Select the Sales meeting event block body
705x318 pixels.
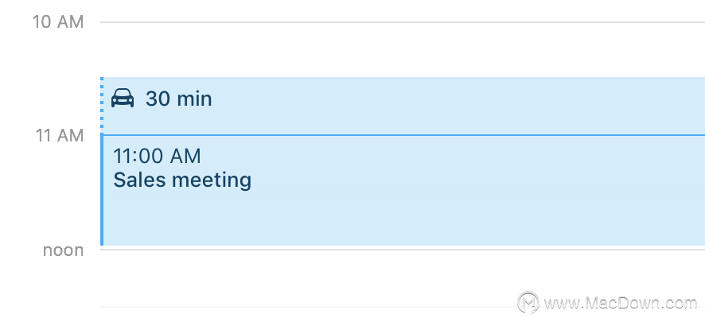point(403,191)
